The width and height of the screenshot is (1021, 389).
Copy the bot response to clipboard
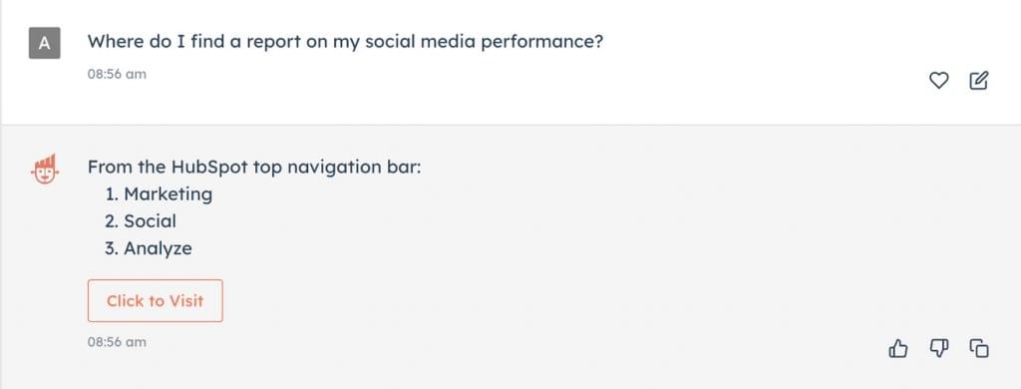click(x=979, y=348)
